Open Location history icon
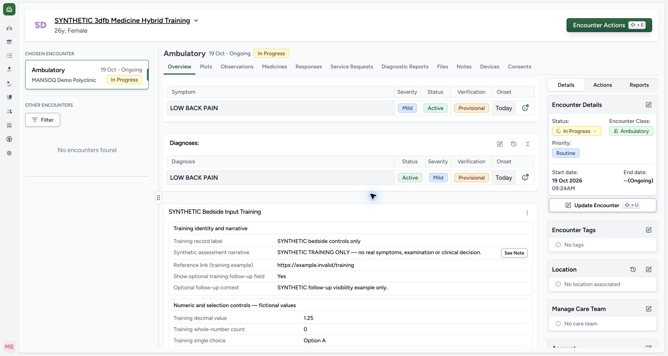668x356 pixels. click(633, 269)
